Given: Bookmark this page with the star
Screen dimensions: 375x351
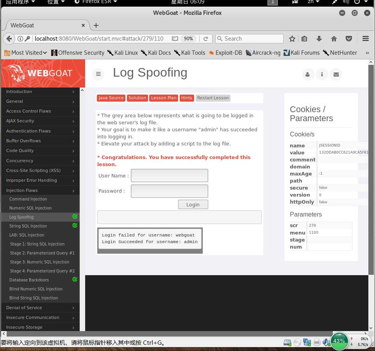Looking at the screenshot, I should (x=292, y=39).
